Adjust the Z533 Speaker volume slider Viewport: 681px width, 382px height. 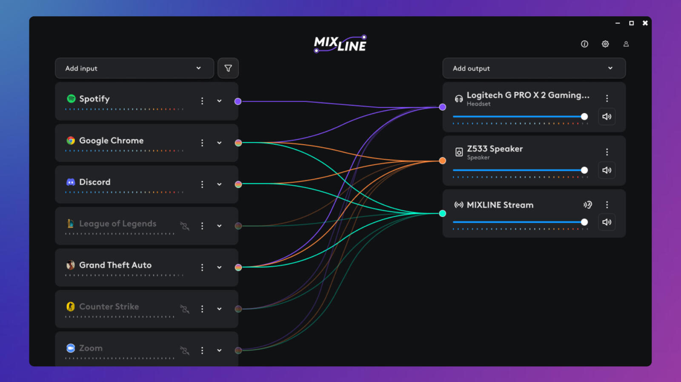[520, 170]
